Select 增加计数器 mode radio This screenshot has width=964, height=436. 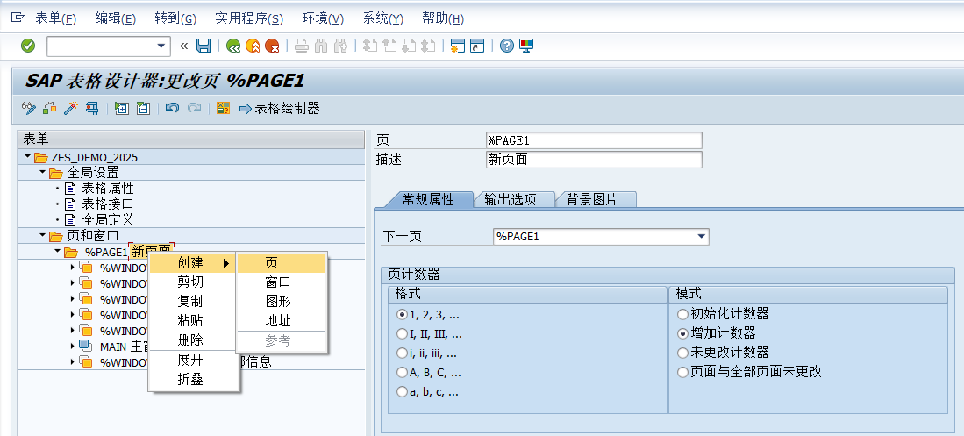pyautogui.click(x=682, y=333)
